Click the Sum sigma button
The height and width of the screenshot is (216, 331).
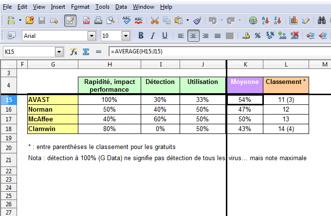click(x=86, y=51)
